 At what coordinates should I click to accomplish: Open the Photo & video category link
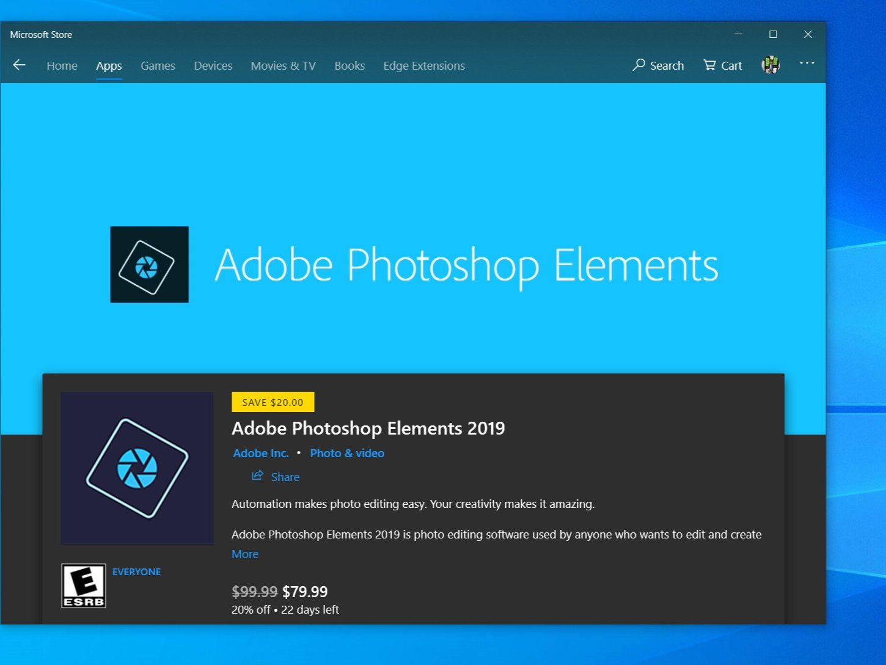[347, 453]
